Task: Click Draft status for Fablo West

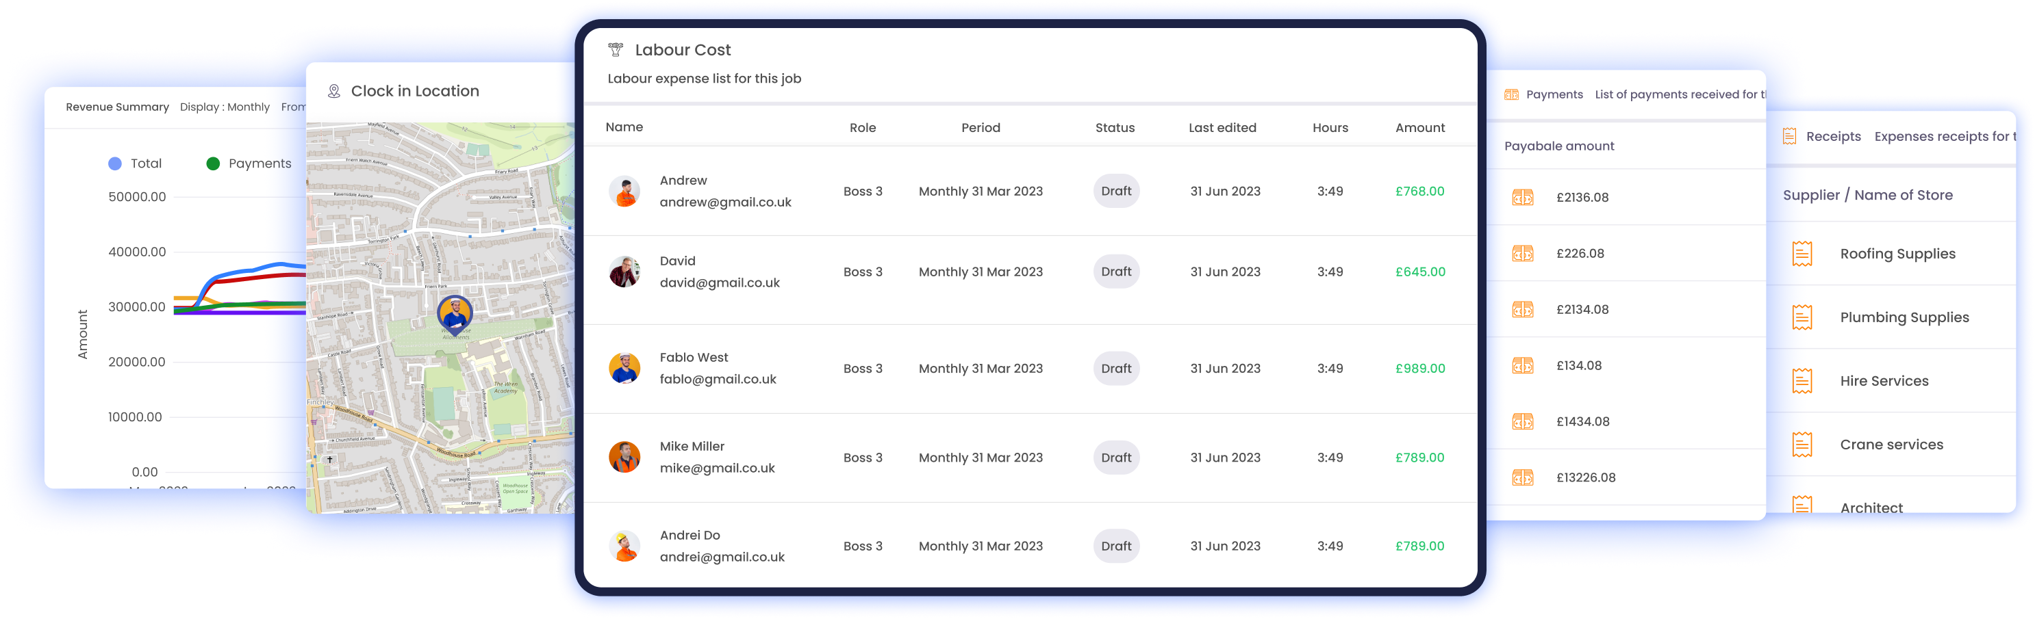Action: (x=1115, y=369)
